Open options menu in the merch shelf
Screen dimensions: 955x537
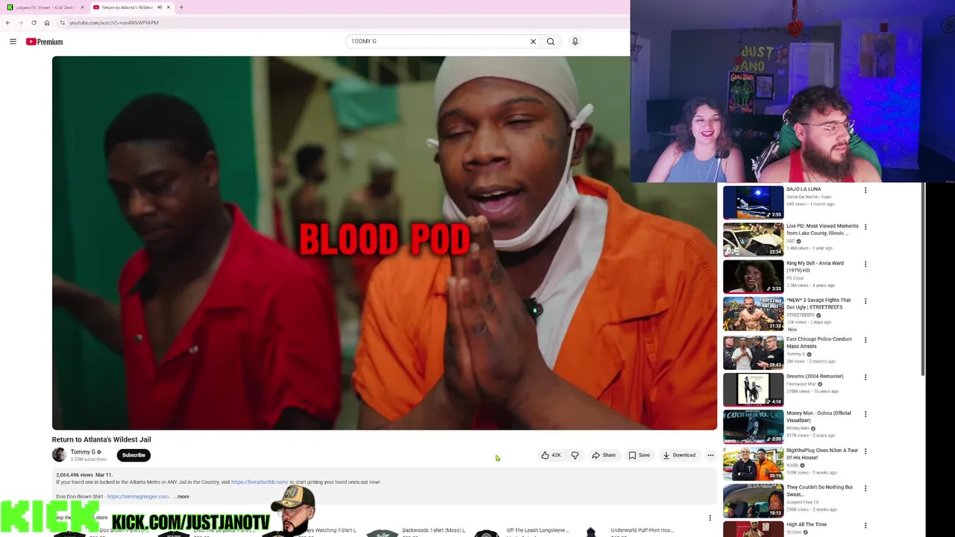(710, 518)
